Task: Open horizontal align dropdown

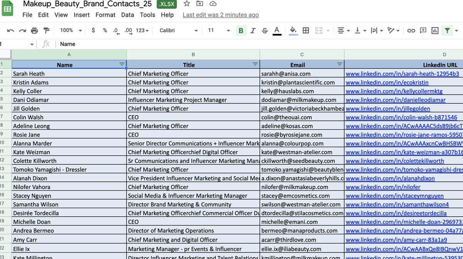Action: [x=344, y=30]
